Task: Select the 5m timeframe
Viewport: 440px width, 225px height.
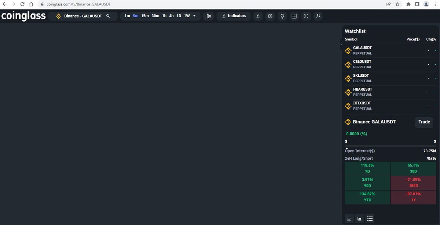Action: pyautogui.click(x=135, y=16)
